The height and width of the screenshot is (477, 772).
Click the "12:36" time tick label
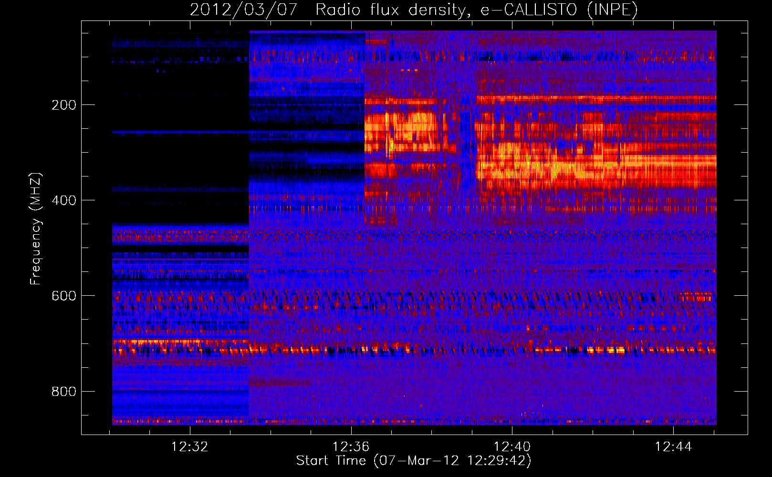pyautogui.click(x=351, y=447)
